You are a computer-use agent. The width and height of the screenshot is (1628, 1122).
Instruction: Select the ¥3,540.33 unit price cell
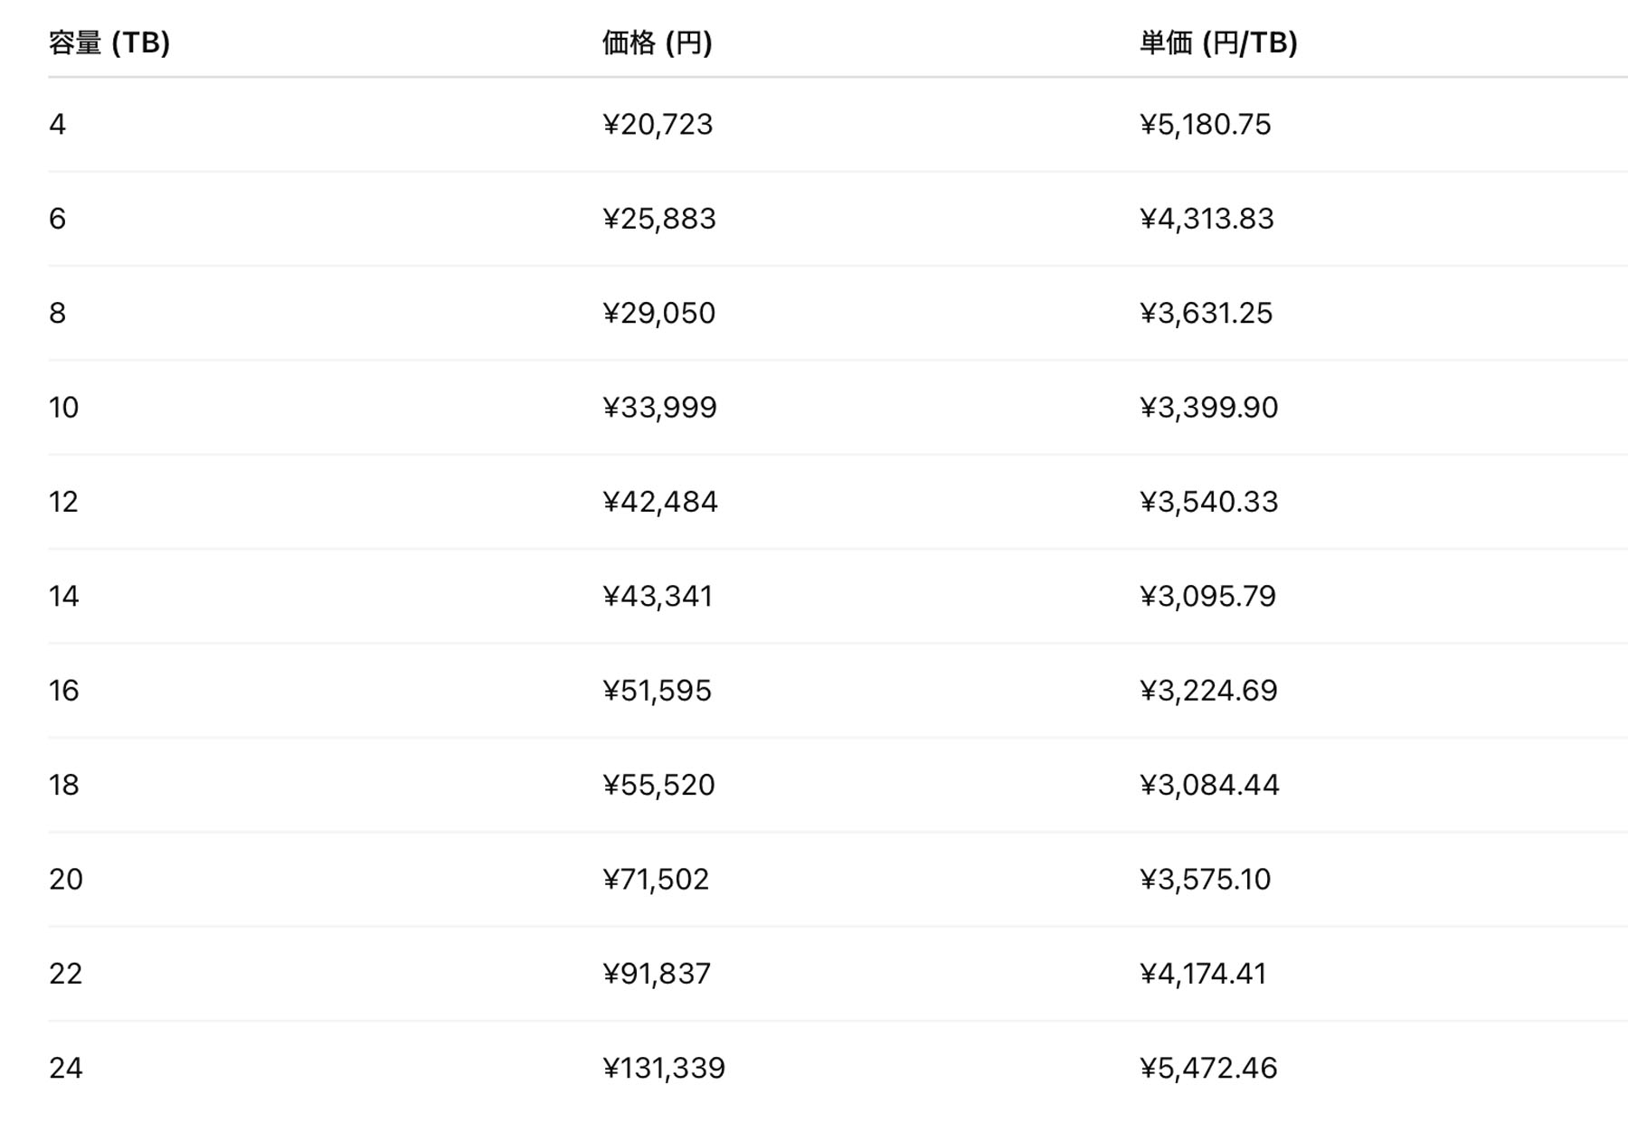(x=1208, y=502)
